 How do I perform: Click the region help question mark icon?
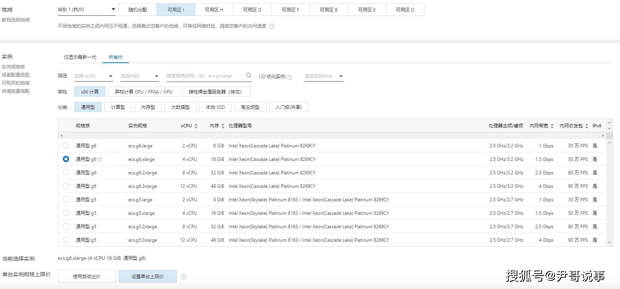272,27
